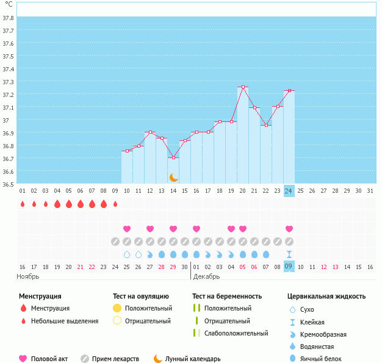
Task: Click the 'Лунный календарь' legend moon icon
Action: (158, 359)
